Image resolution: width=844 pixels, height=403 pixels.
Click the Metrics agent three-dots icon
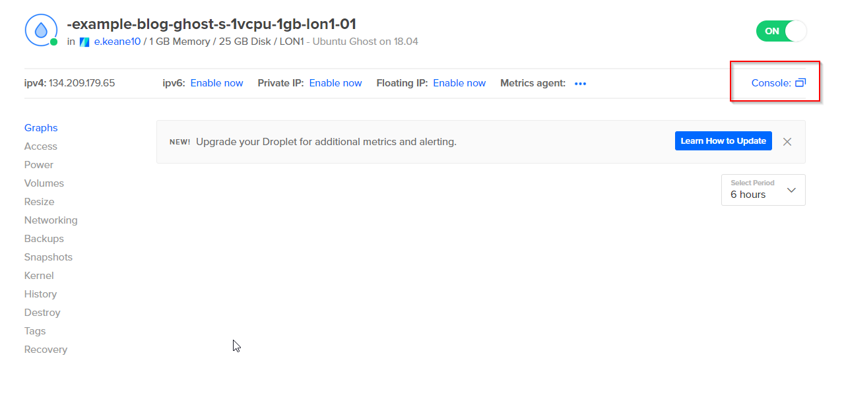(x=580, y=84)
